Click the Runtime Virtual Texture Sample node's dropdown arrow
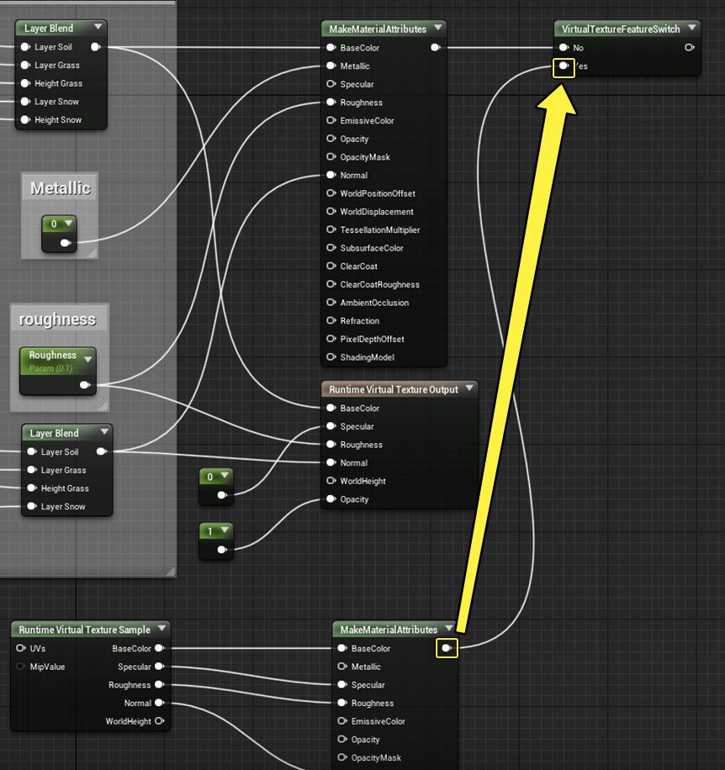 click(161, 629)
